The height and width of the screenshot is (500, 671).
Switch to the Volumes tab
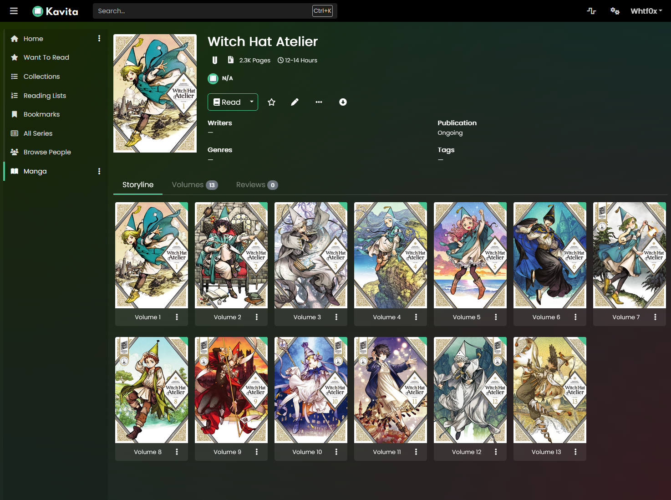point(194,185)
